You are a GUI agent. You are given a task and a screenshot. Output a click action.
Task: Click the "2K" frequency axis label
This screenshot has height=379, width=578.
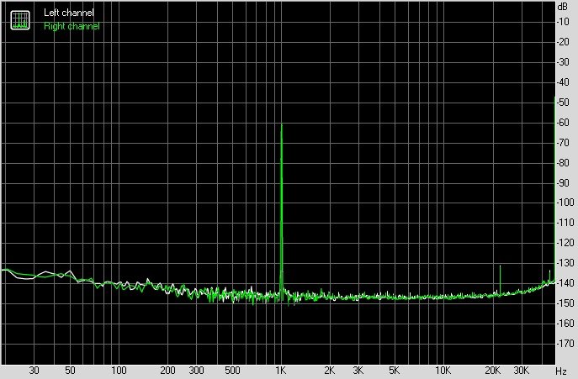click(x=329, y=370)
